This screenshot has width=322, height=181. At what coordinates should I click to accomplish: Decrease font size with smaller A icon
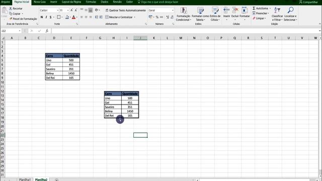(x=76, y=10)
